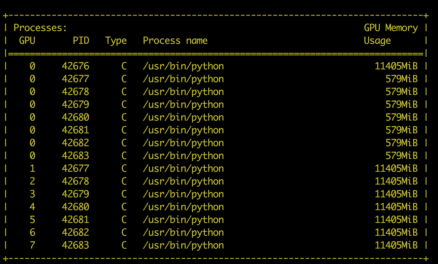Screen dimensions: 438x264
Task: Click the "Processes:" heading text
Action: pos(40,28)
